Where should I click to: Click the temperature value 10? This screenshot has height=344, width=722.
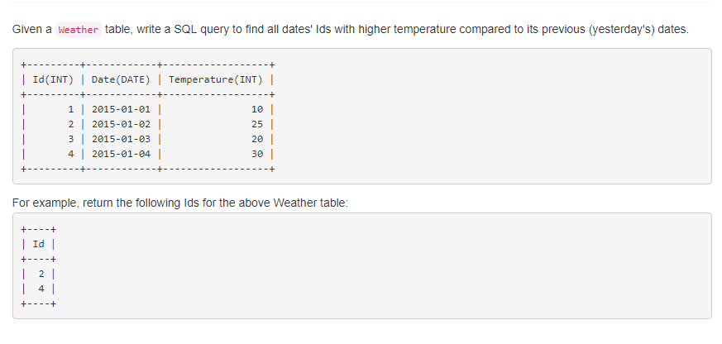256,109
